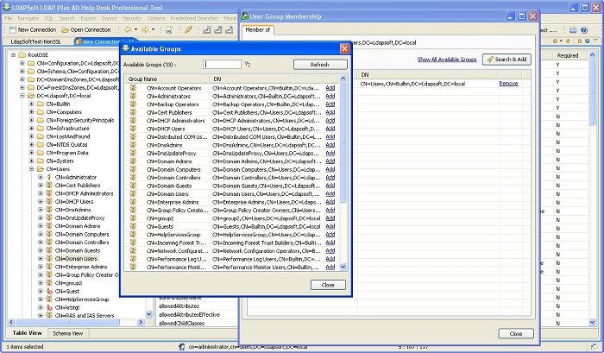Click the Available Groups search input field
This screenshot has height=353, width=604.
click(x=222, y=65)
